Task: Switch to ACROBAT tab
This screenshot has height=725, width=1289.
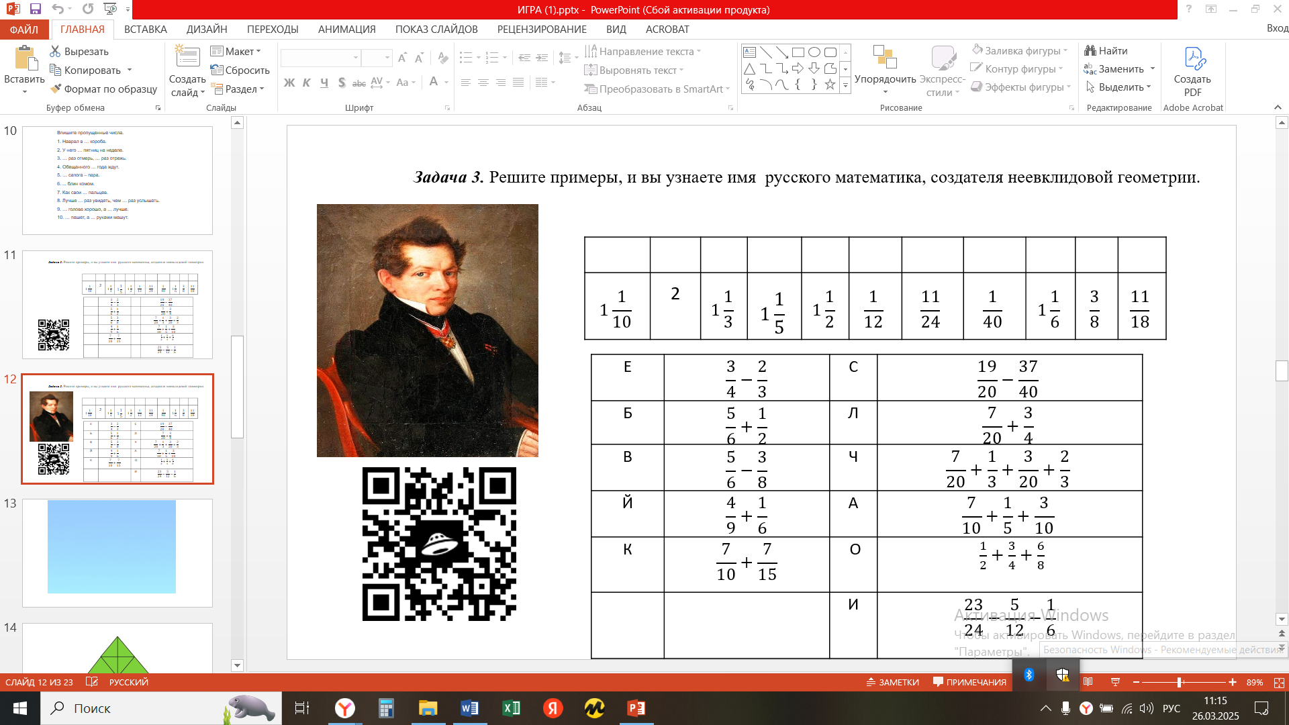Action: tap(667, 30)
